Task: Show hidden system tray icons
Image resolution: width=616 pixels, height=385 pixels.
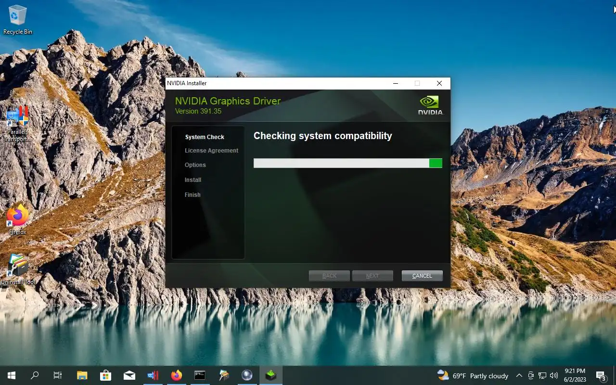Action: pyautogui.click(x=519, y=376)
